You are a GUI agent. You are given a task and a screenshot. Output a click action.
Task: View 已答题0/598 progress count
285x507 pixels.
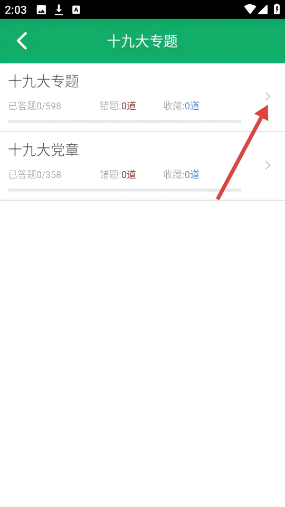pos(35,106)
